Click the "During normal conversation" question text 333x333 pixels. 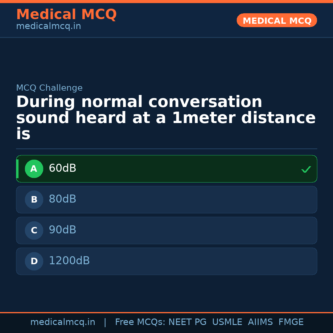pos(139,102)
